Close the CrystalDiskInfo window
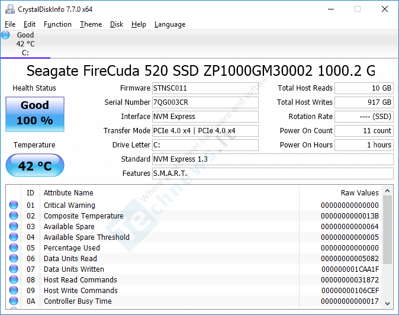Viewport: 399px width, 315px height. 385,9
